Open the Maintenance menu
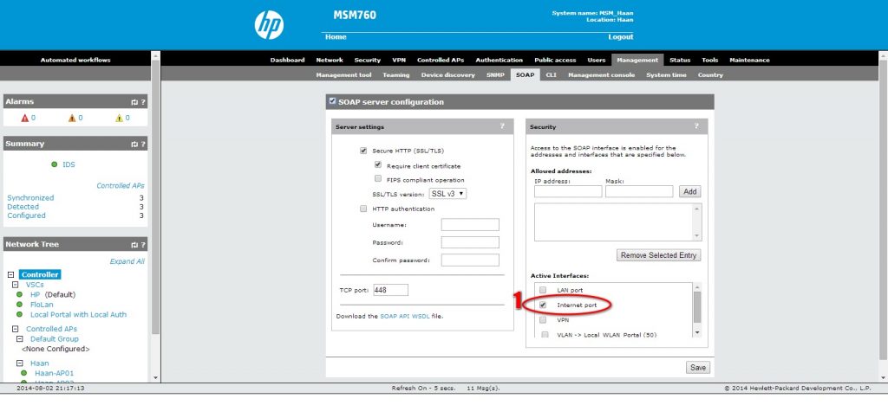The image size is (888, 405). tap(749, 60)
